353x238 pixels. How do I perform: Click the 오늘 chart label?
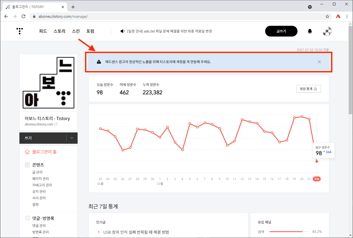pos(317,179)
